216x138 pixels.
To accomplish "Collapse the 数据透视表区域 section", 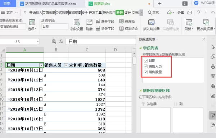I will click(140, 91).
